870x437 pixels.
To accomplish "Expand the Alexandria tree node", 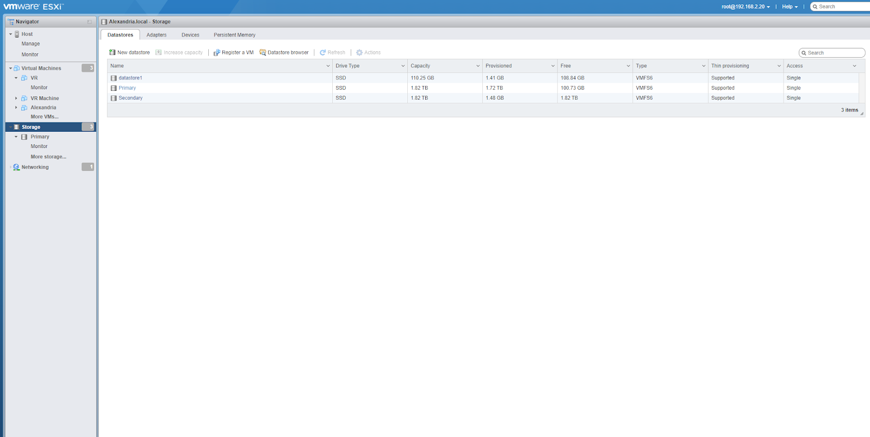I will (x=16, y=107).
